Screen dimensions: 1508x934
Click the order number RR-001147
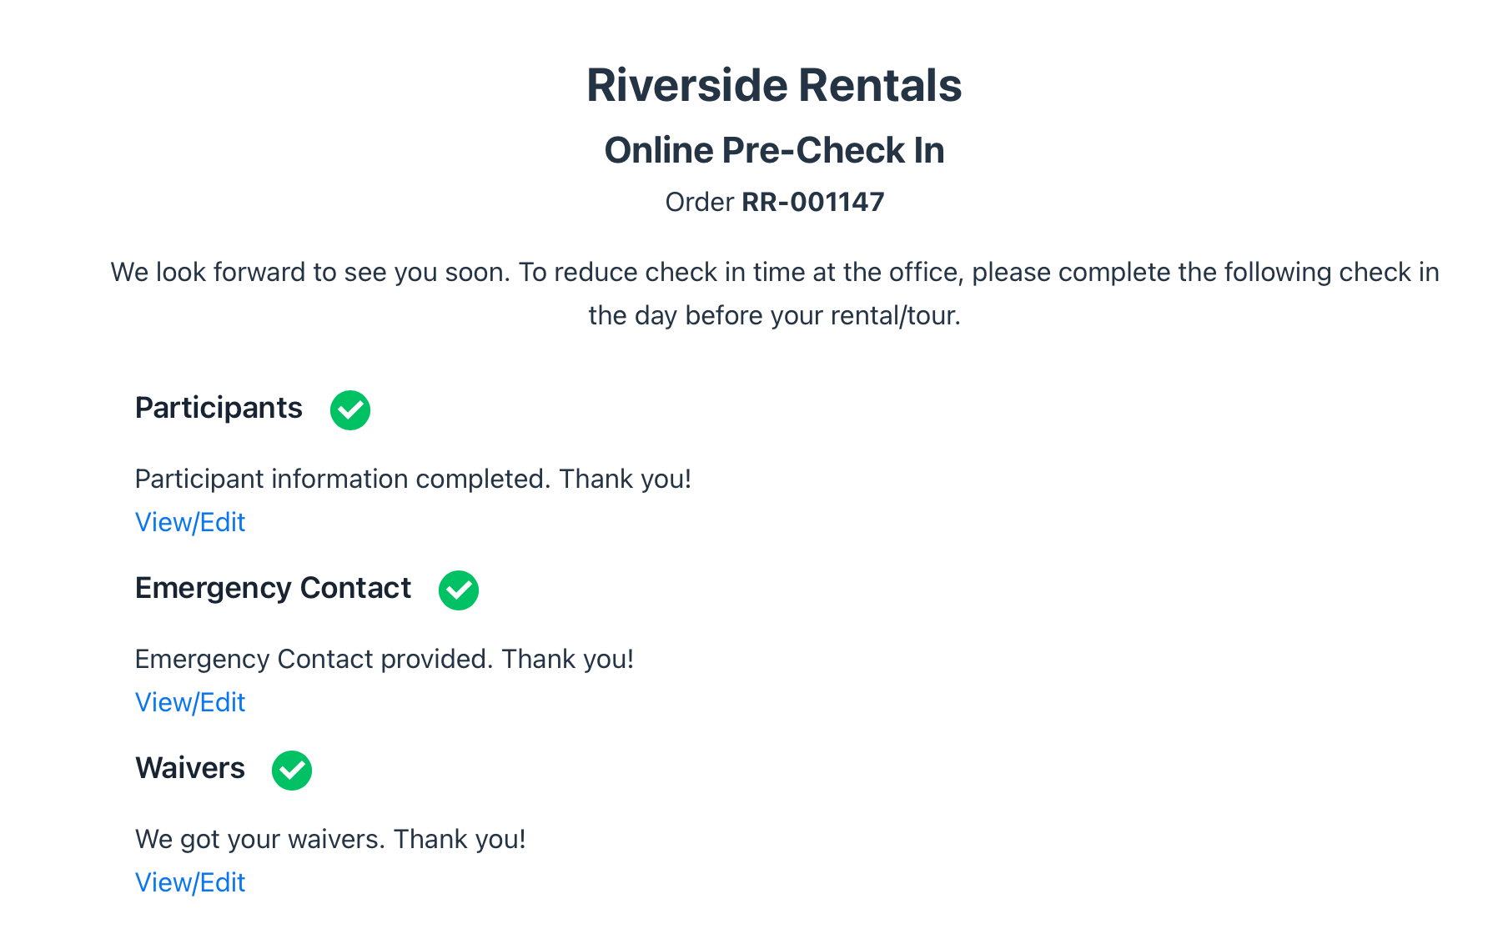click(x=813, y=202)
